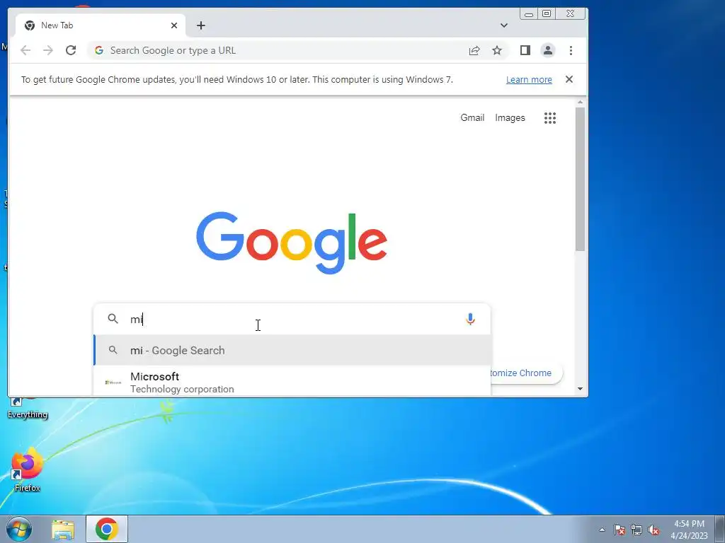The width and height of the screenshot is (725, 543).
Task: Open the muted volume tray icon
Action: point(653,530)
